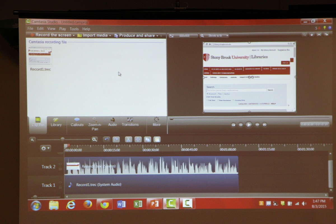Toggle Track 1 visibility eye
The width and height of the screenshot is (336, 224).
point(60,183)
